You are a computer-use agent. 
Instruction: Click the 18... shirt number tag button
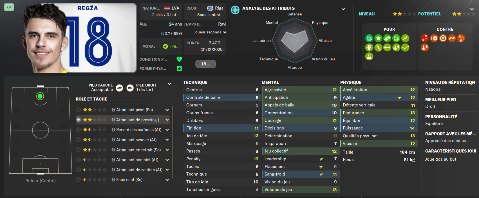click(x=205, y=64)
